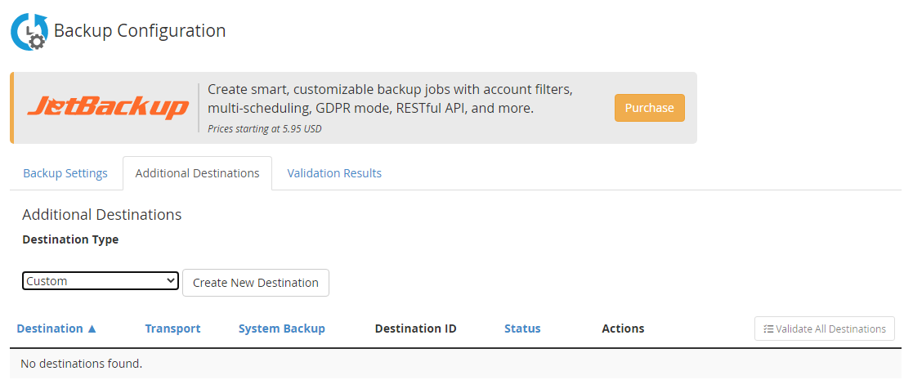Click the Actions column header
Screen dimensions: 904x380
(623, 329)
